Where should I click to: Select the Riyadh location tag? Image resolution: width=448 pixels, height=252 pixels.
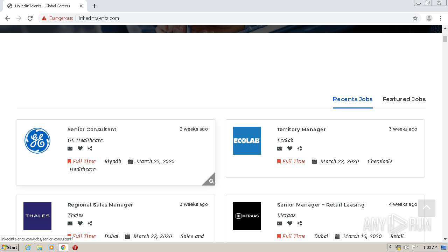point(113,161)
